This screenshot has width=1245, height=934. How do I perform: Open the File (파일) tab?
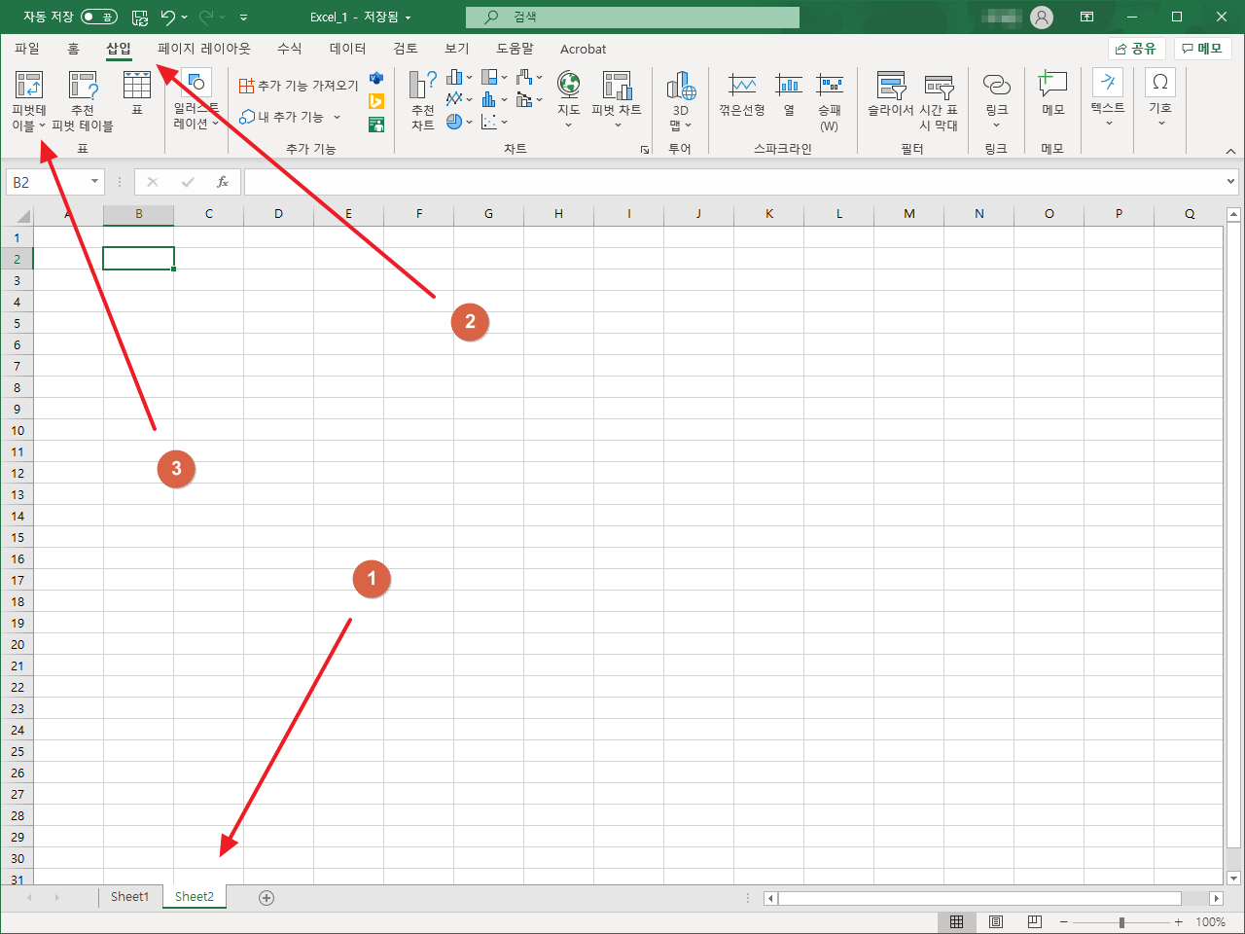tap(27, 49)
